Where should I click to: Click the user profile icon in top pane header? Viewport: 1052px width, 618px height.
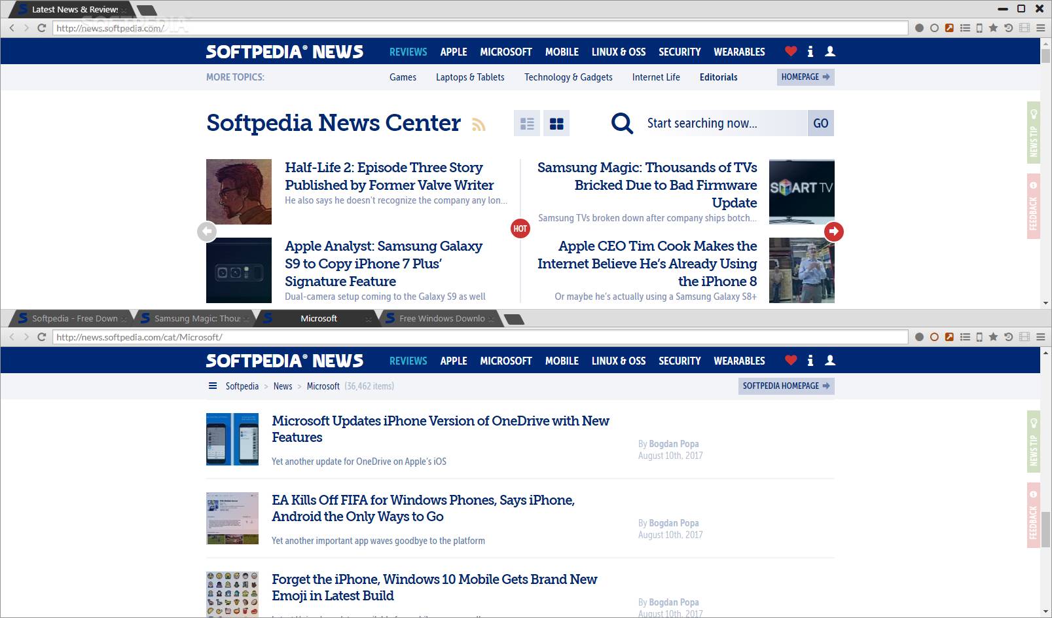(830, 51)
